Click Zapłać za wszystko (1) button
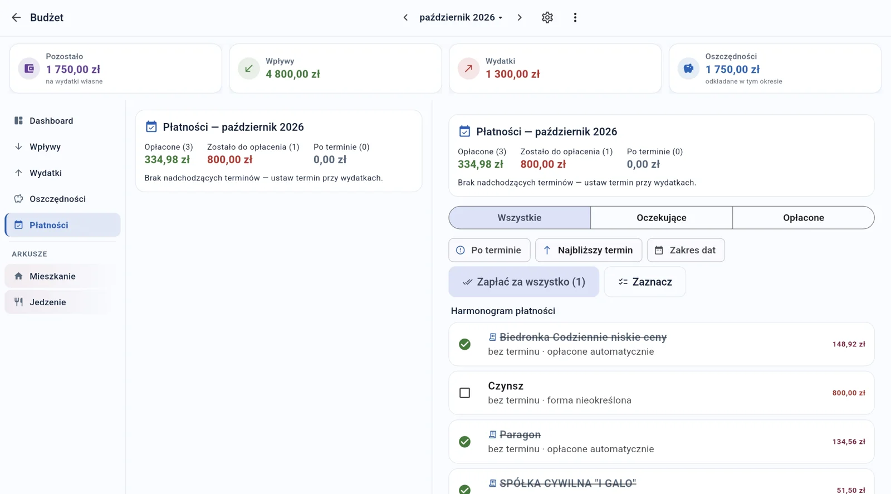 (x=524, y=282)
